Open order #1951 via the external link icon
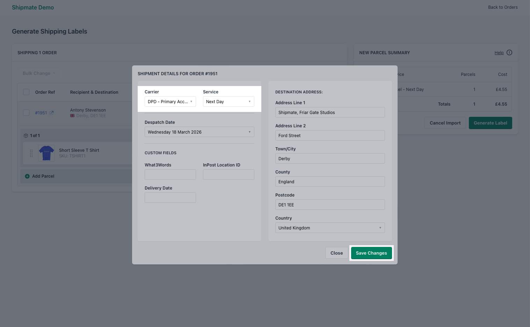 [51, 113]
